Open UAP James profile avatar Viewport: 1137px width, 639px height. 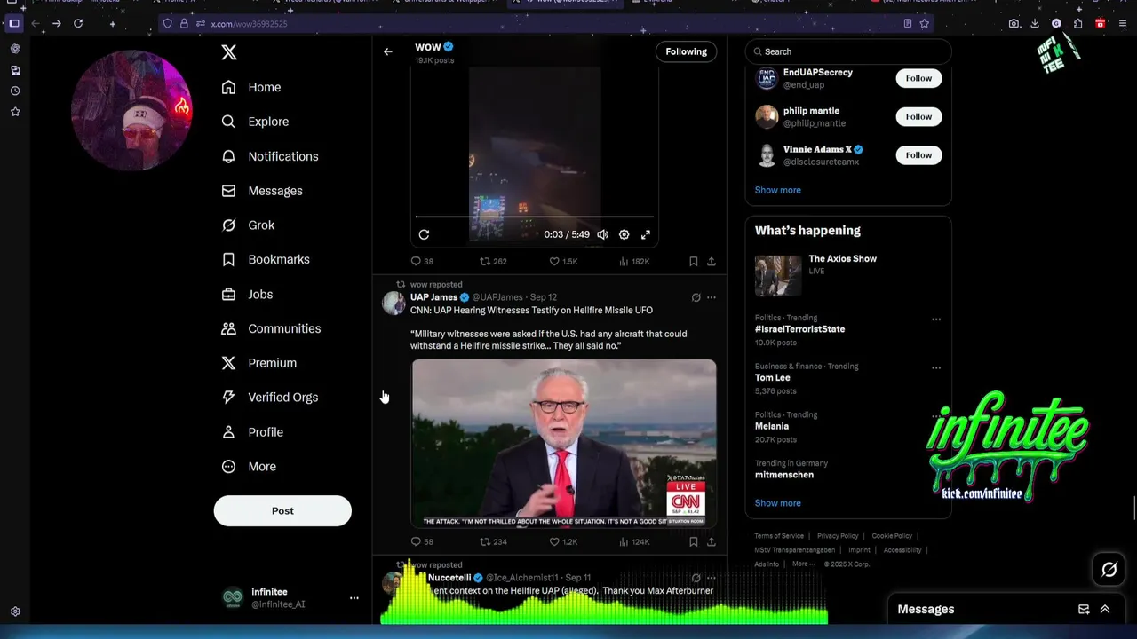pyautogui.click(x=393, y=303)
